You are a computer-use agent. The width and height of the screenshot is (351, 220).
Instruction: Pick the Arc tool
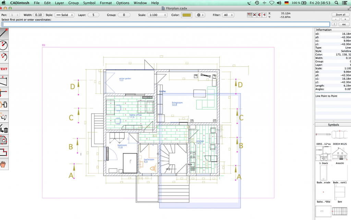[x=4, y=57]
